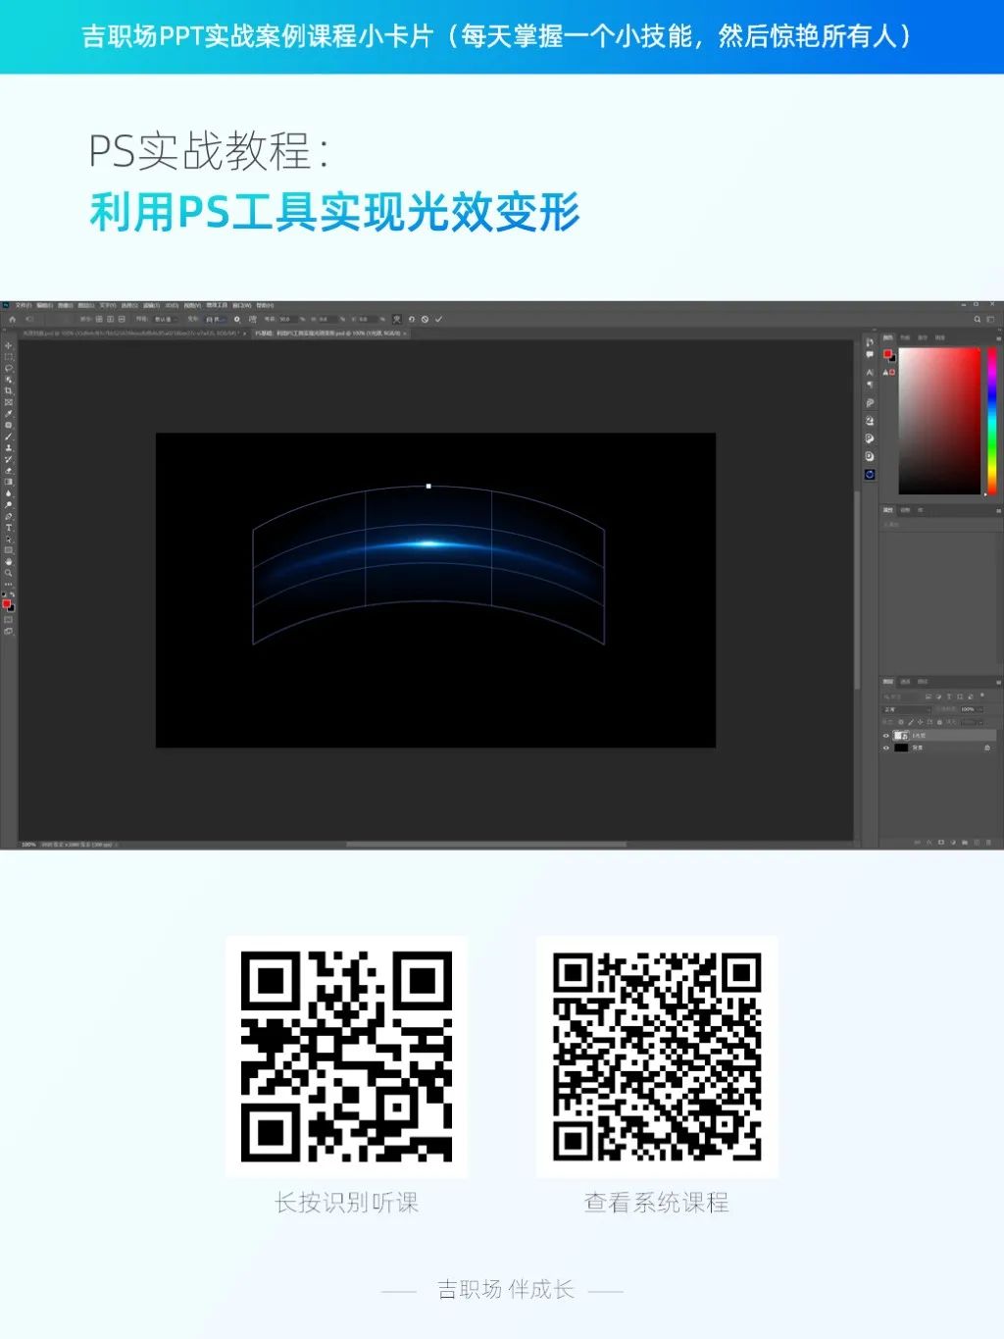Click the new group folder icon
The image size is (1004, 1339).
965,843
